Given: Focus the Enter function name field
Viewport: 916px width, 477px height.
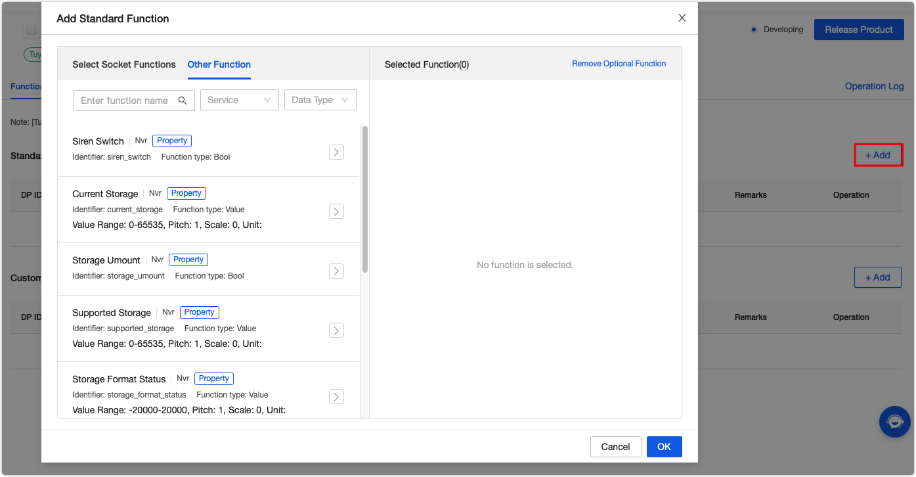Looking at the screenshot, I should click(125, 101).
